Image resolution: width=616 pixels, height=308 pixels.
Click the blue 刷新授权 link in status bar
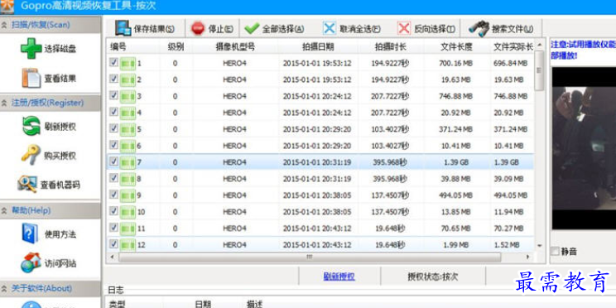click(x=339, y=277)
